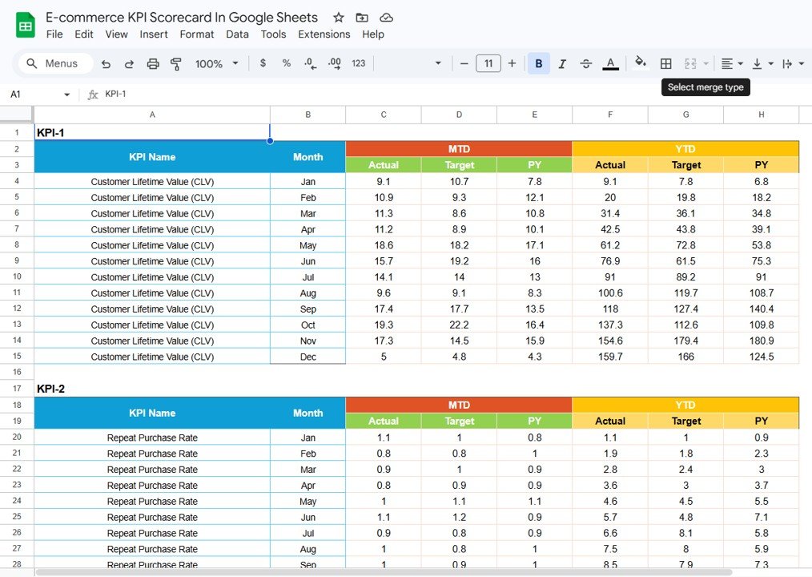Screen dimensions: 812x577
Task: Open the Extensions menu
Action: click(324, 34)
